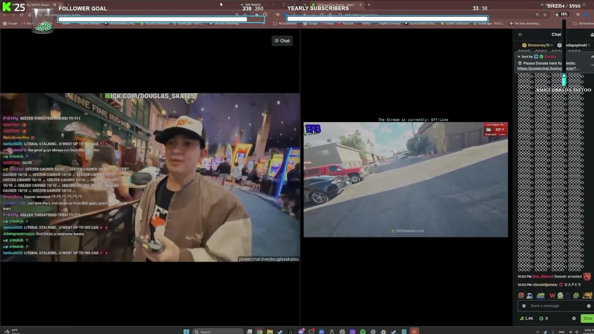This screenshot has width=594, height=334.
Task: Click the viewer count 1.4K indicator
Action: click(x=526, y=319)
